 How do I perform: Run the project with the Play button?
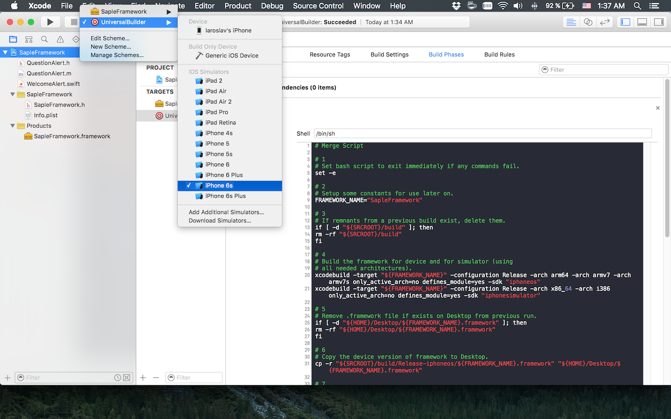50,22
